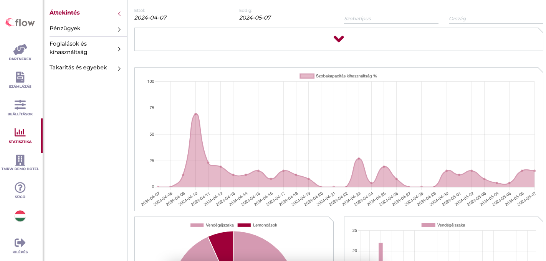Open the Súgó help icon
The width and height of the screenshot is (546, 261).
click(20, 187)
